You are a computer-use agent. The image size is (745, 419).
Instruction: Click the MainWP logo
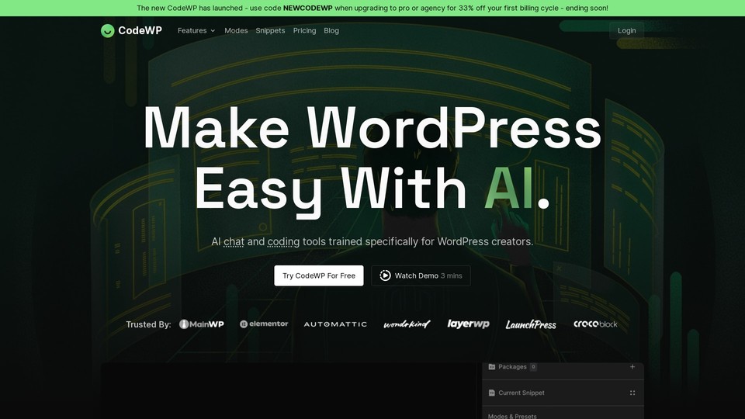(202, 324)
